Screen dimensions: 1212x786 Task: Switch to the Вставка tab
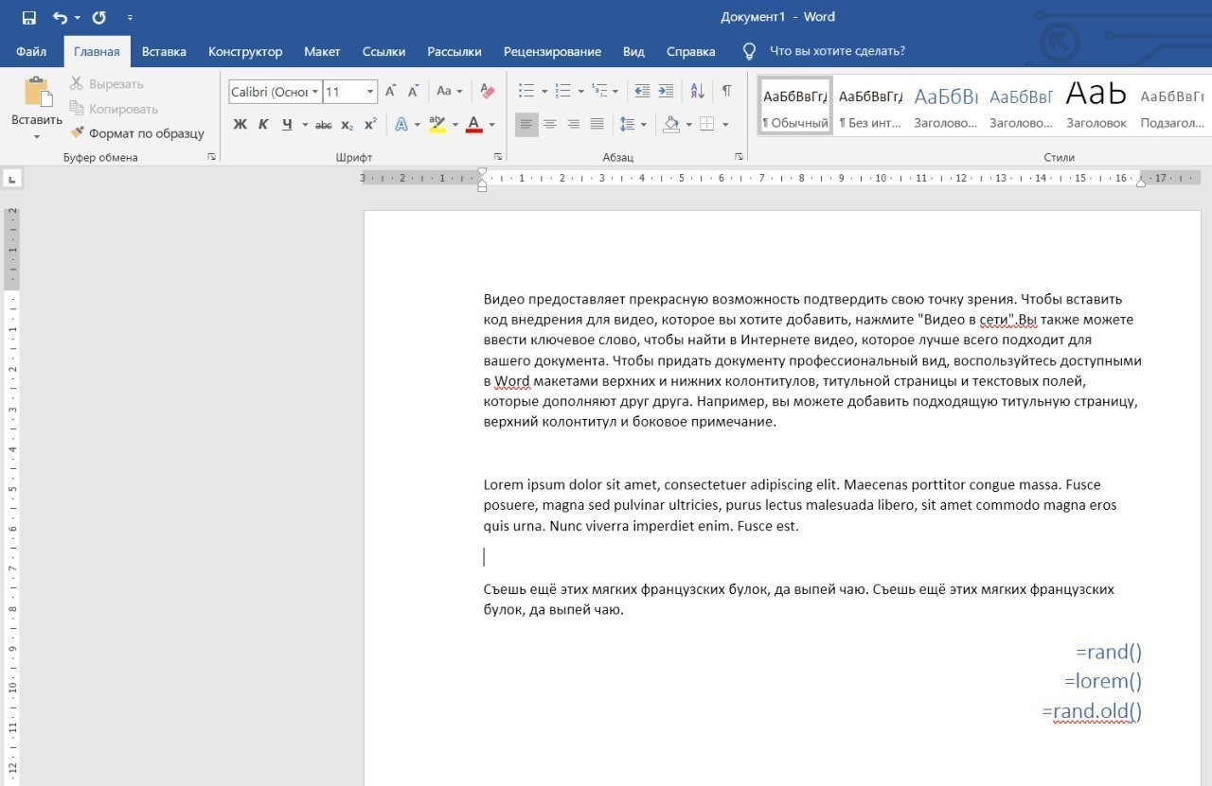pos(164,51)
